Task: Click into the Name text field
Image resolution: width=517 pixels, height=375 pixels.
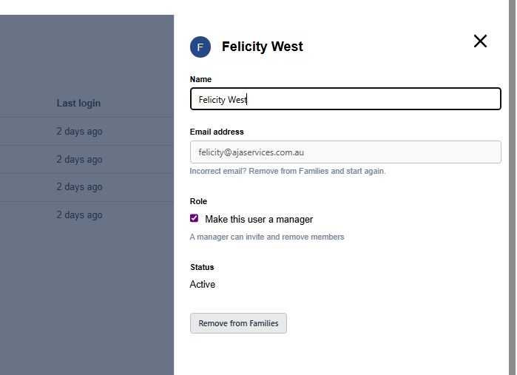Action: (x=345, y=99)
